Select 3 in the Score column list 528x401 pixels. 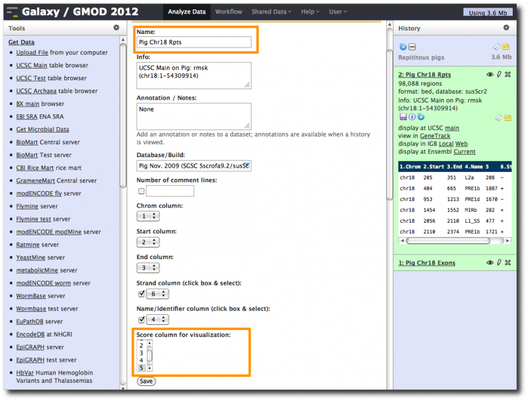[141, 353]
